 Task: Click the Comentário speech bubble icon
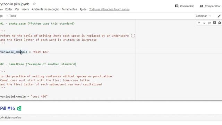point(177,6)
